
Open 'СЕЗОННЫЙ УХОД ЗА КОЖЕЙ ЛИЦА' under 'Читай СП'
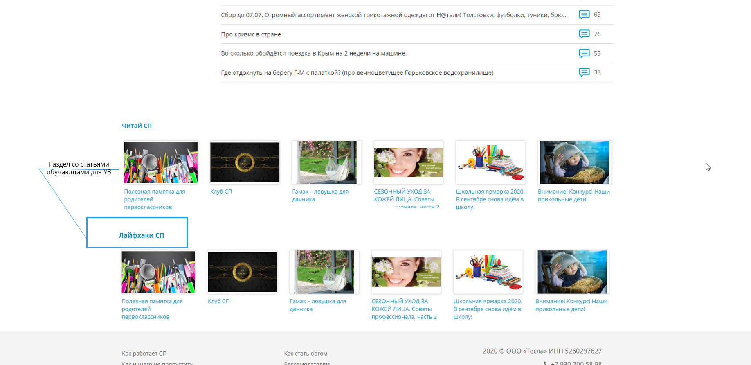pos(407,199)
